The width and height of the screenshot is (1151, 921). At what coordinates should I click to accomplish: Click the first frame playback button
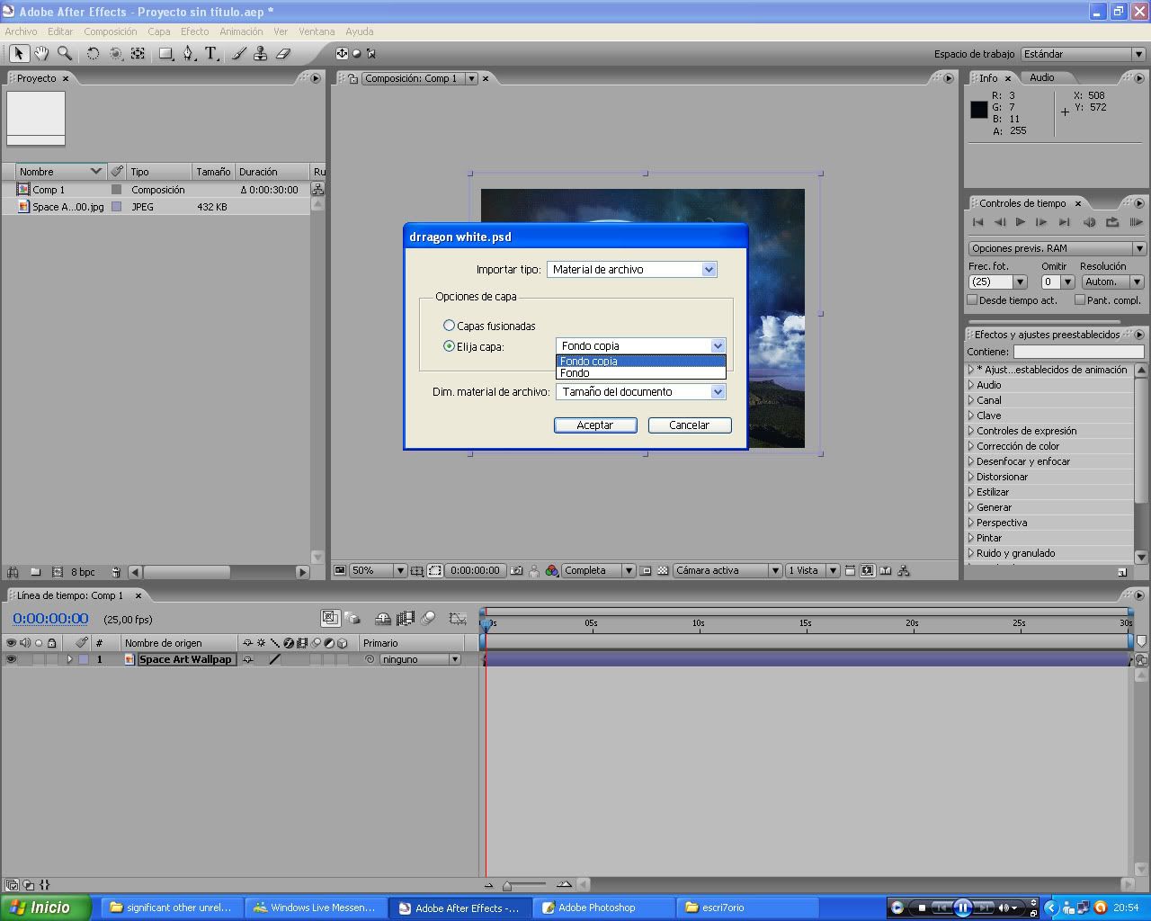pyautogui.click(x=978, y=222)
